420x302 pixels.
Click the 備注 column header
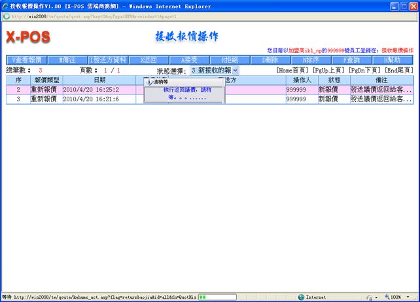pos(382,80)
